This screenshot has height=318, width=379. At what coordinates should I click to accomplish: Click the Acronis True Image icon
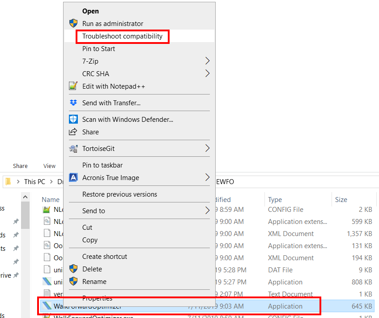[x=73, y=177]
